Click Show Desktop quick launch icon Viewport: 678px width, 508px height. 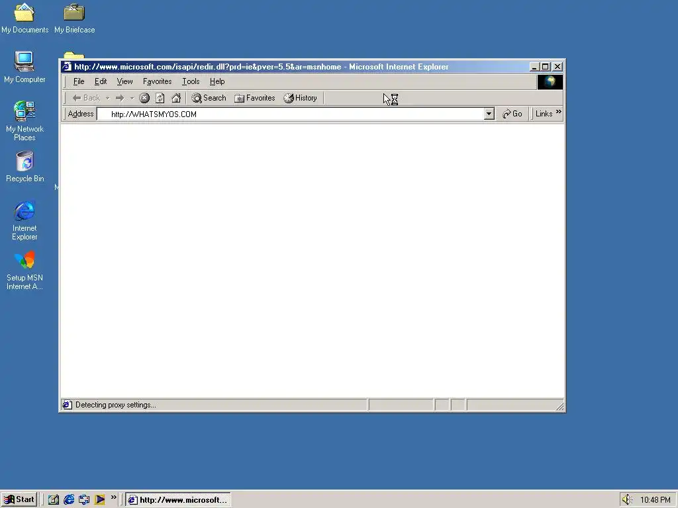[x=54, y=500]
